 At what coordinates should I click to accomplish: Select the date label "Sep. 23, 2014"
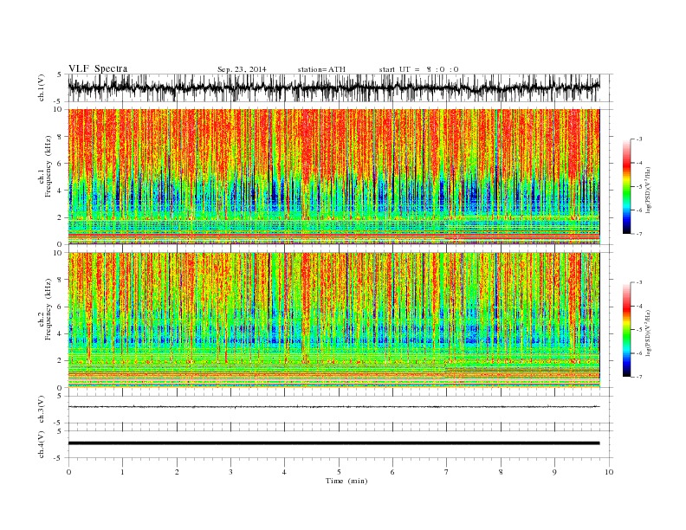242,69
